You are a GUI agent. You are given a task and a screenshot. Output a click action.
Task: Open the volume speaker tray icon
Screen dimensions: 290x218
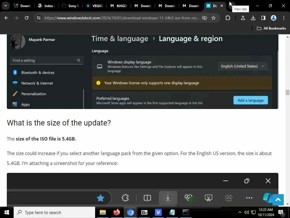point(247,212)
